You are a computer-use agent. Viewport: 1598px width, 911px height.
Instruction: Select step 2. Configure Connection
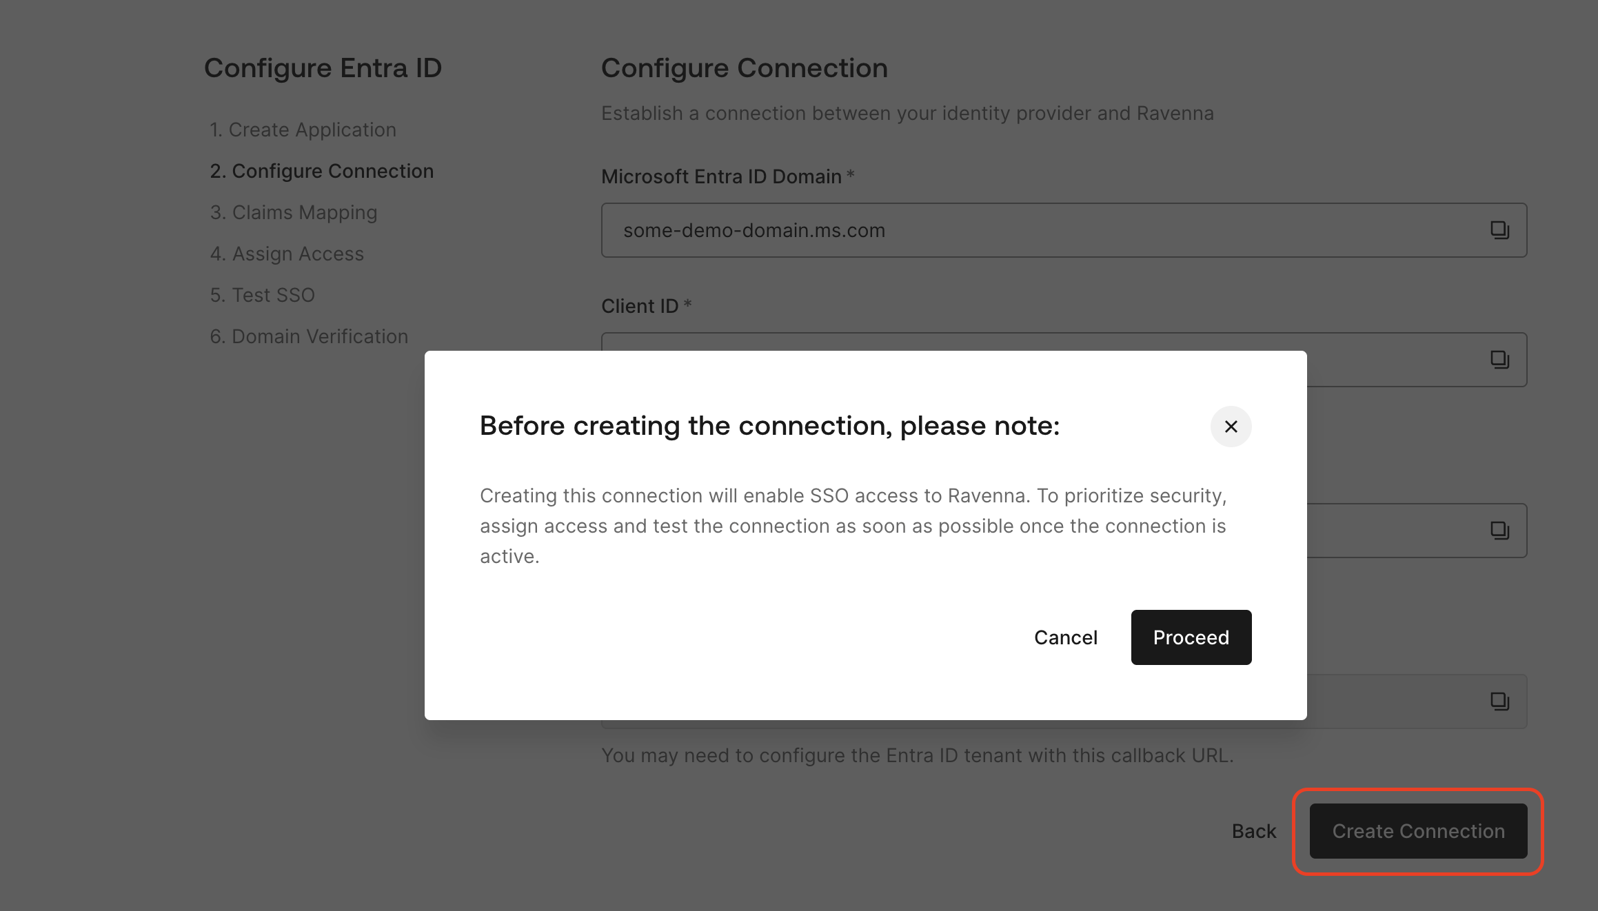point(321,171)
